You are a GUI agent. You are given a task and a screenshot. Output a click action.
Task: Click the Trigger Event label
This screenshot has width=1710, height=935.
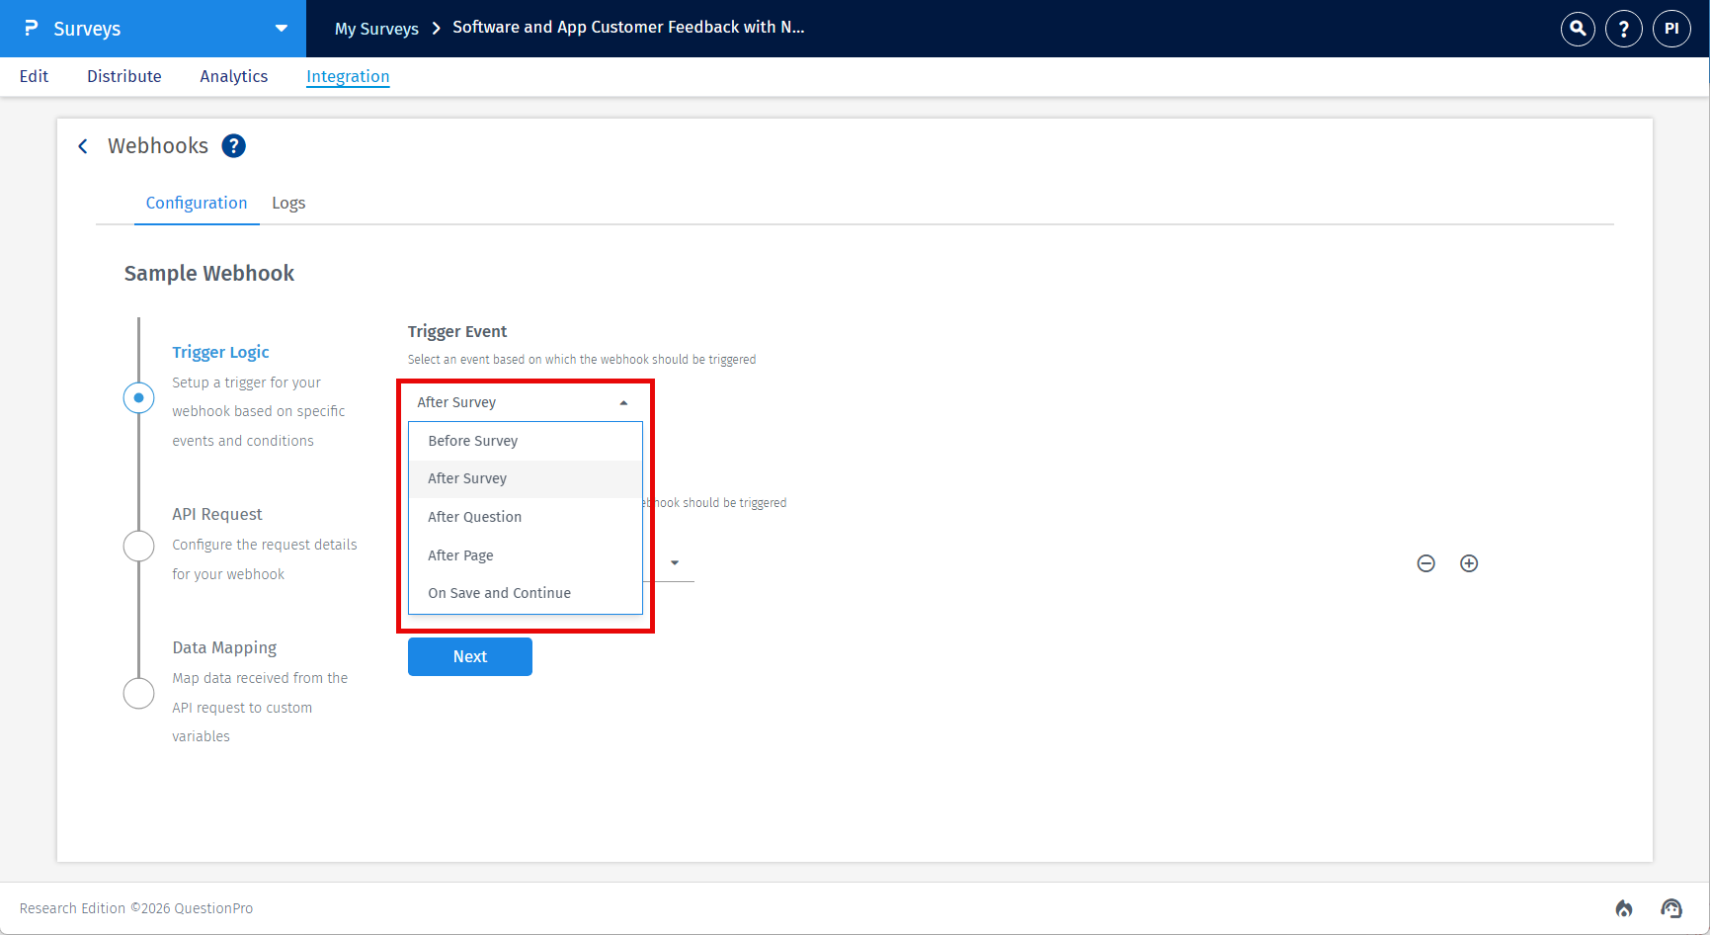(457, 331)
